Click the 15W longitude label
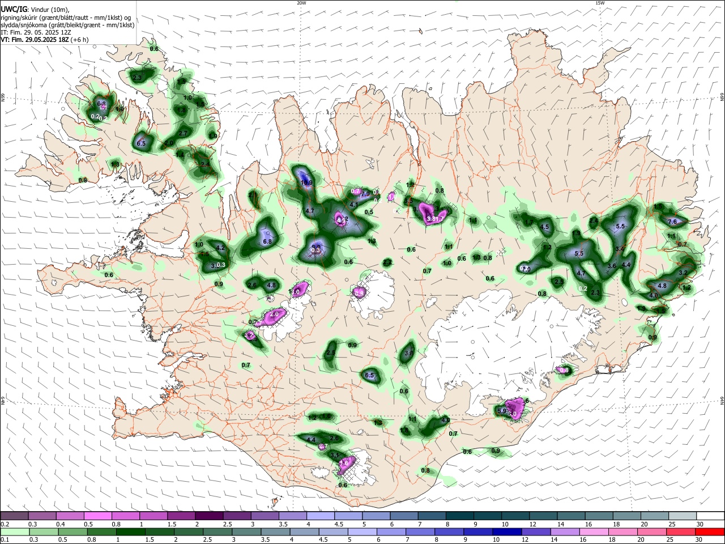 600,3
